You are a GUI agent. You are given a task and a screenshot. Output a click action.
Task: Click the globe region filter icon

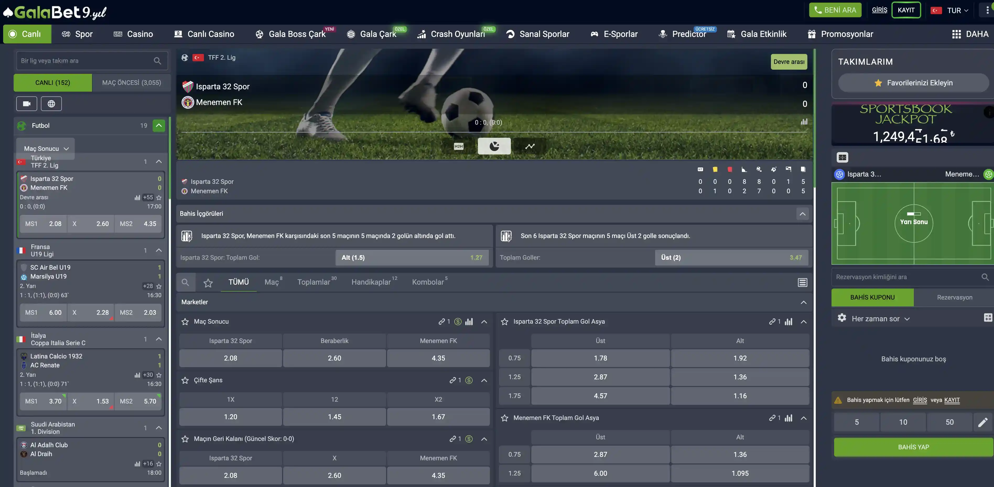pos(51,104)
